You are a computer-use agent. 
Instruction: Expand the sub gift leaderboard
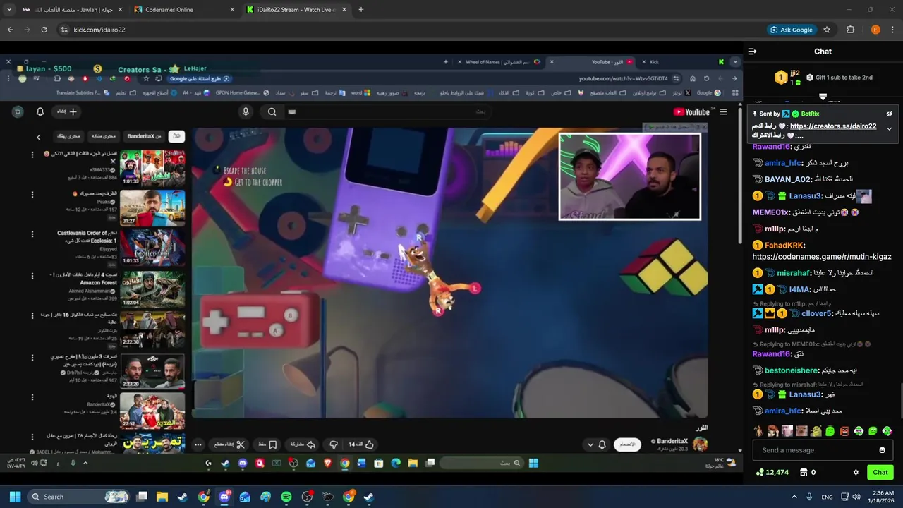[x=823, y=97]
